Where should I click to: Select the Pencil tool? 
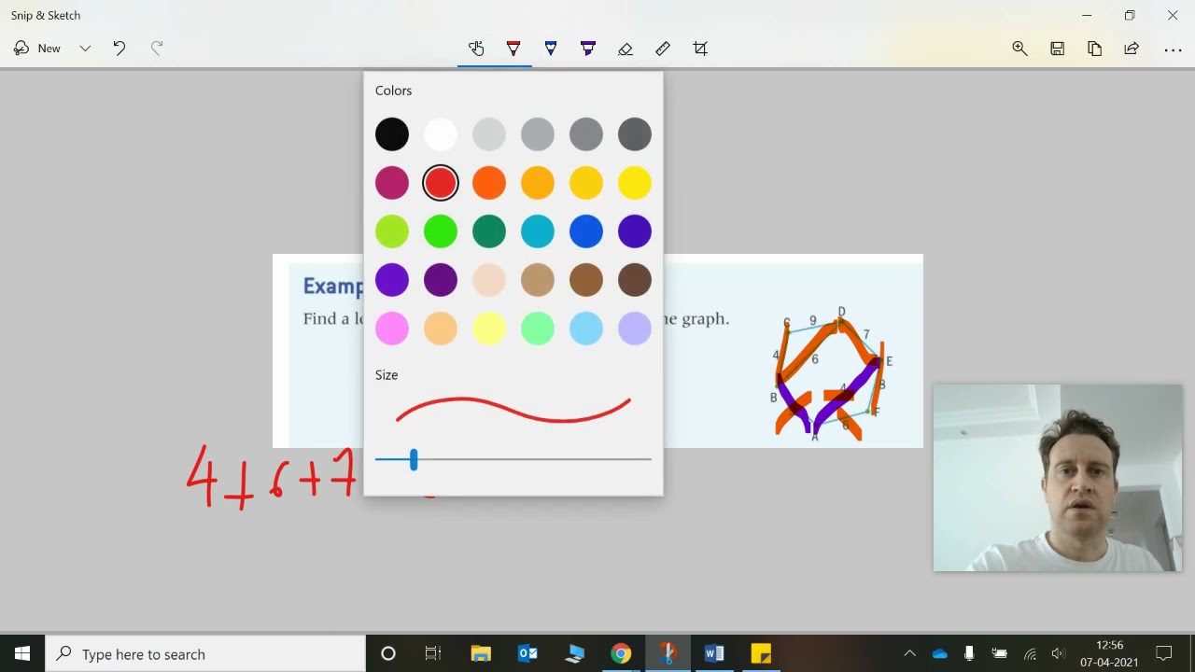551,49
